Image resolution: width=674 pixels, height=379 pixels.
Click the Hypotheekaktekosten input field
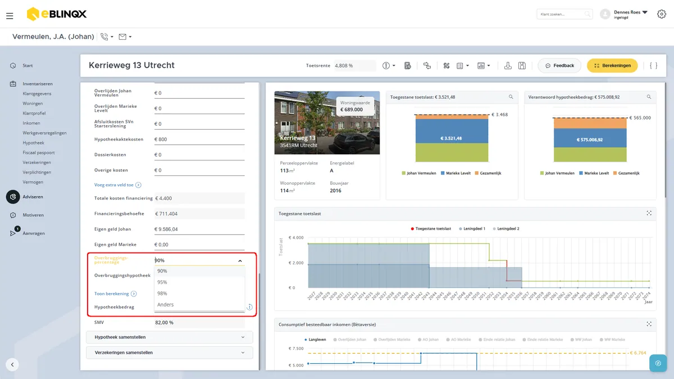(x=199, y=139)
